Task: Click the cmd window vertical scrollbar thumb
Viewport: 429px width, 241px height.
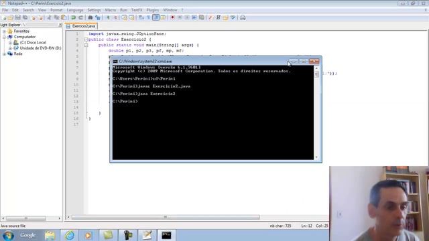Action: coord(316,74)
